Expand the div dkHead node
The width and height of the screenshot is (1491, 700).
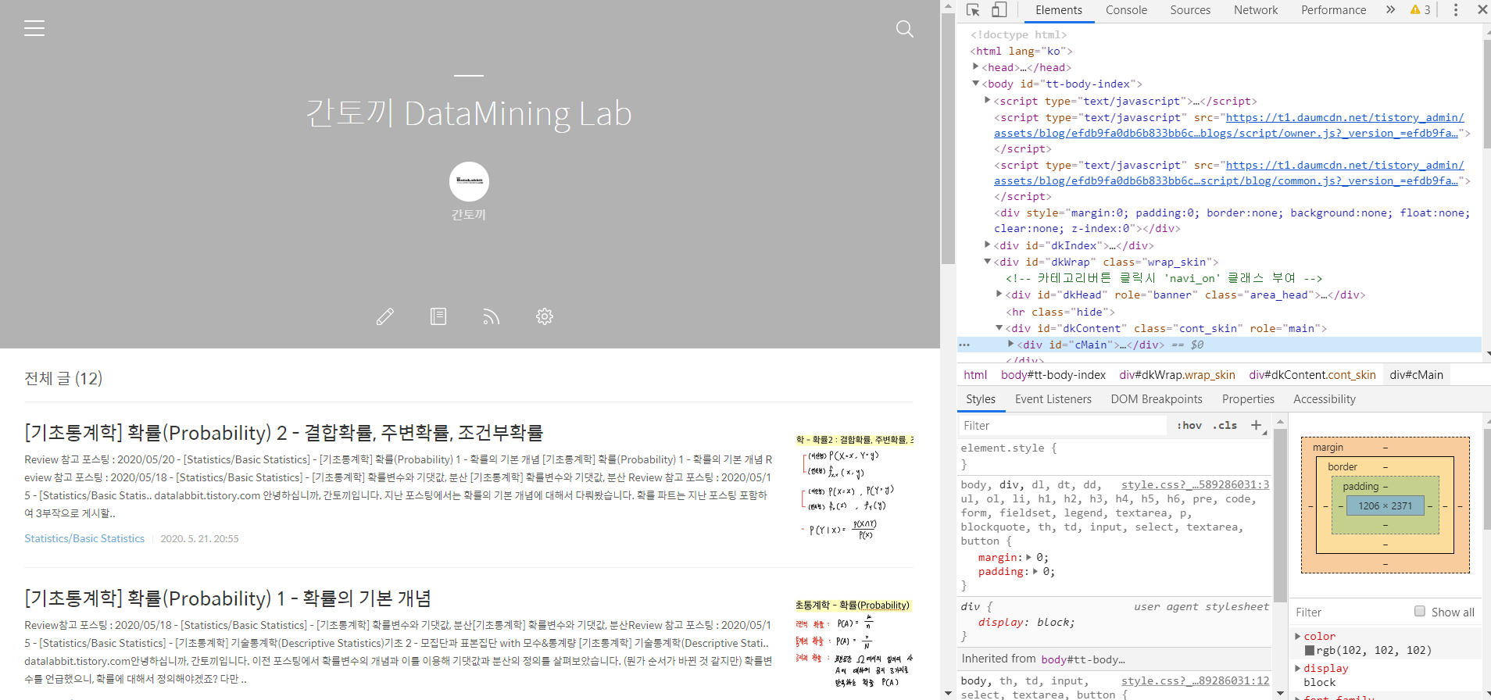tap(999, 295)
